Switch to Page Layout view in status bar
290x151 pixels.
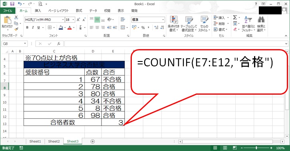point(225,148)
